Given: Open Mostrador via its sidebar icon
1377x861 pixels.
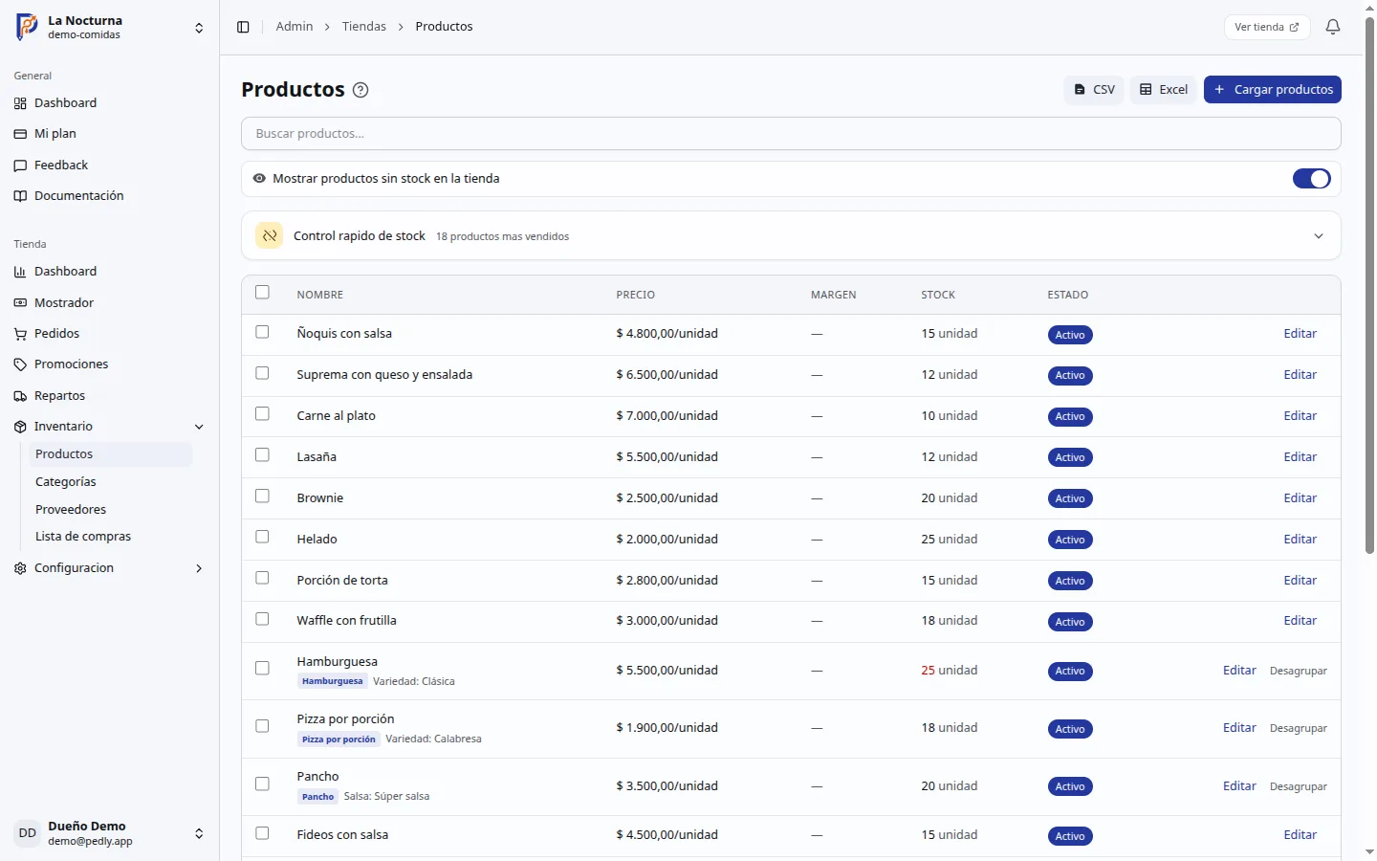Looking at the screenshot, I should click(x=20, y=303).
